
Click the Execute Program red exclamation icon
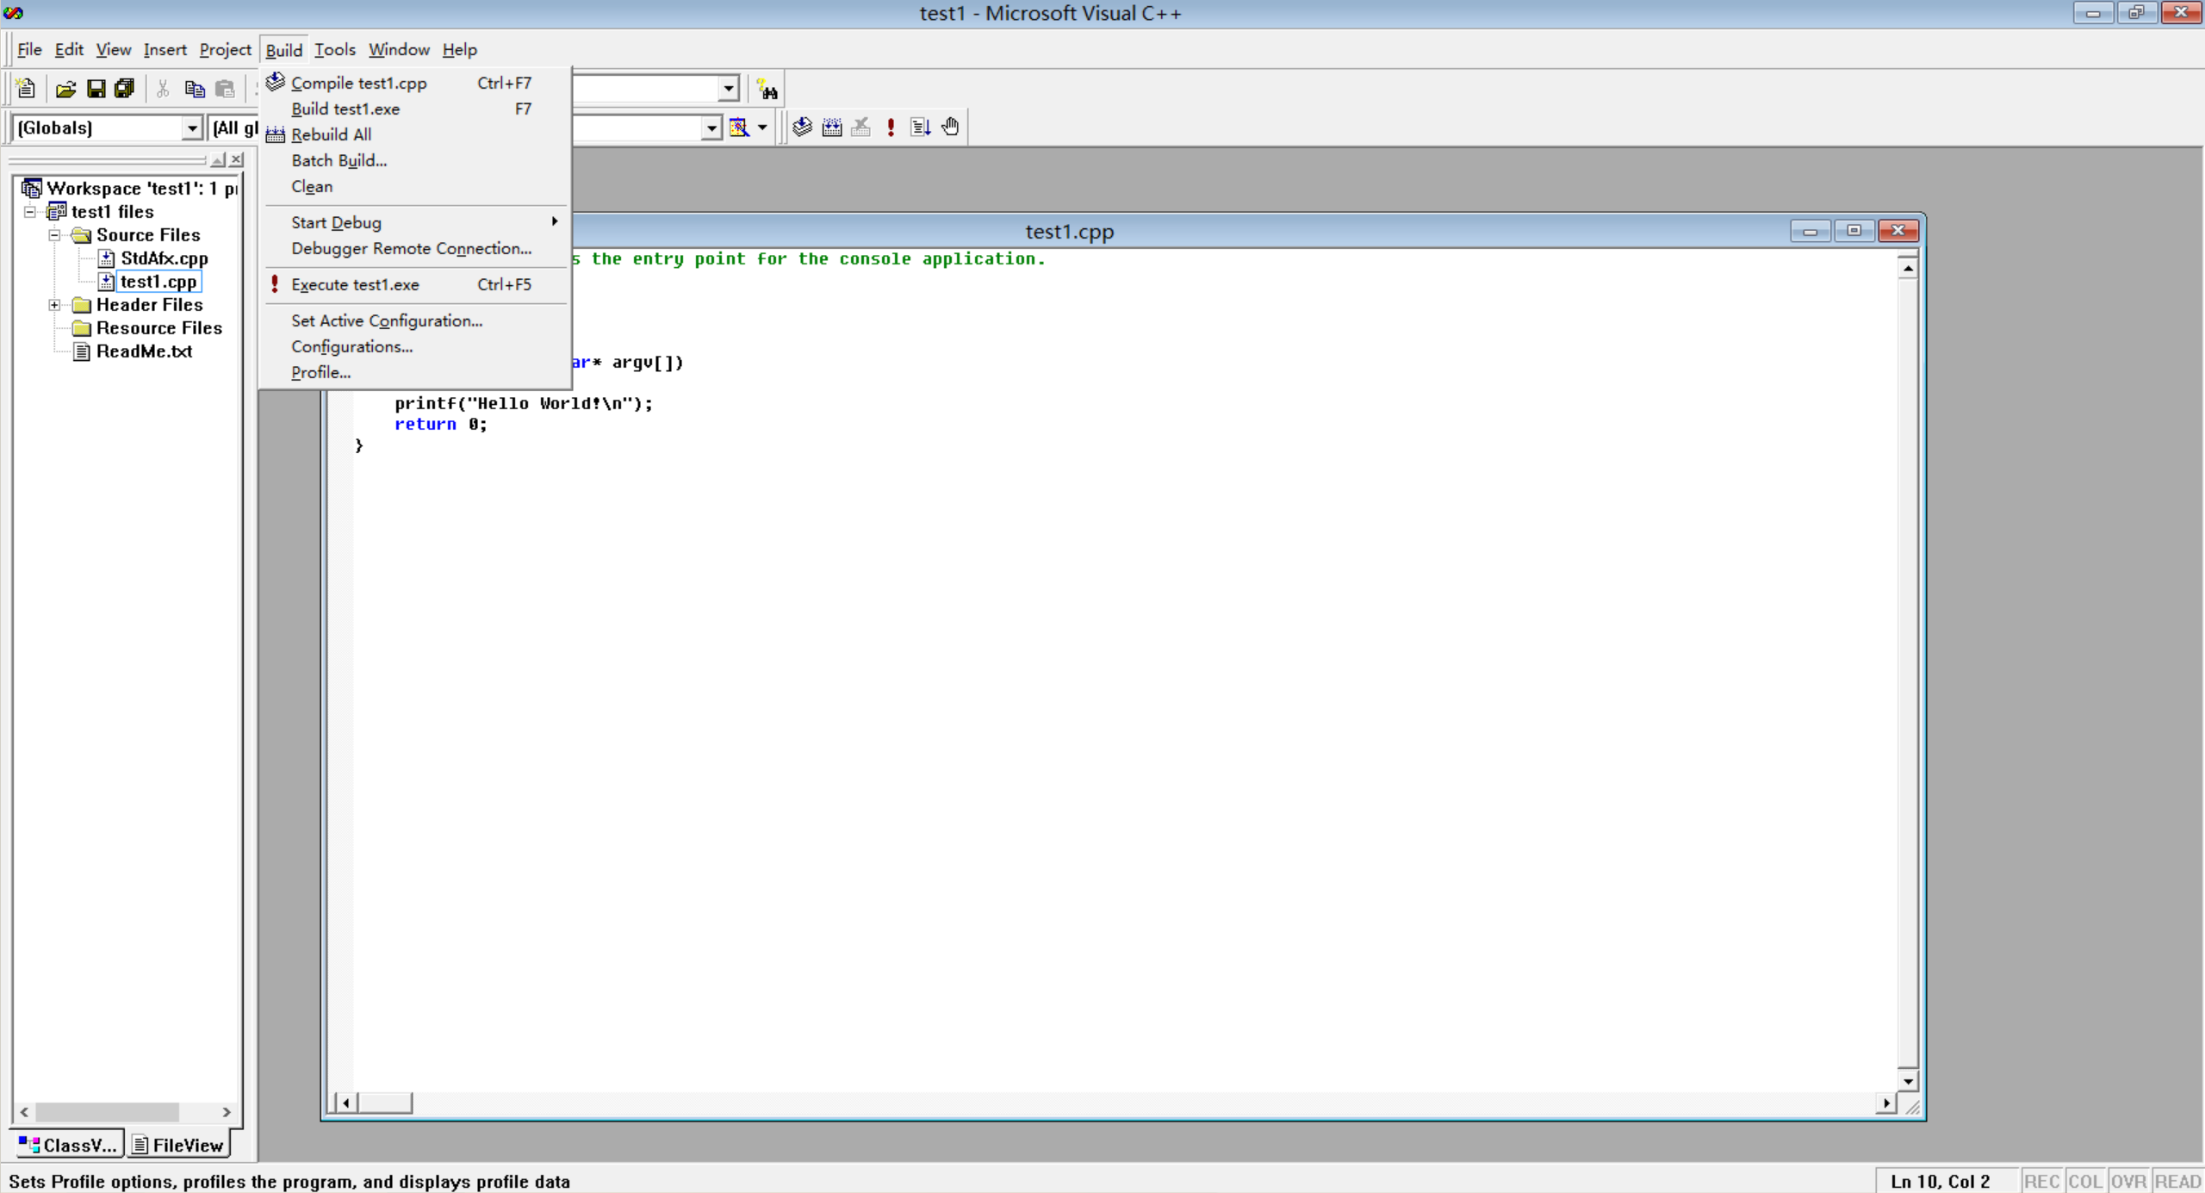click(891, 127)
